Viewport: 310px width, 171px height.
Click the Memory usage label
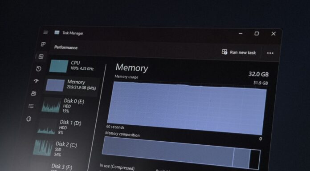tap(126, 77)
